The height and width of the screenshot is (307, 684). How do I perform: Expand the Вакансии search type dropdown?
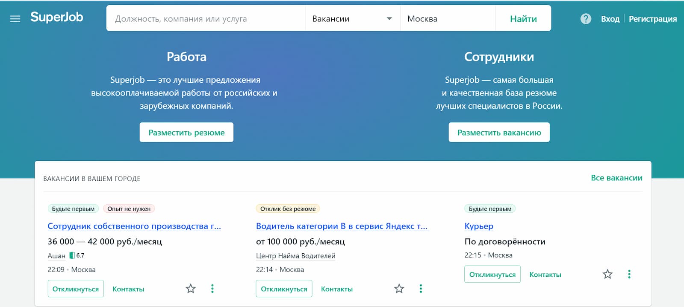pyautogui.click(x=353, y=19)
